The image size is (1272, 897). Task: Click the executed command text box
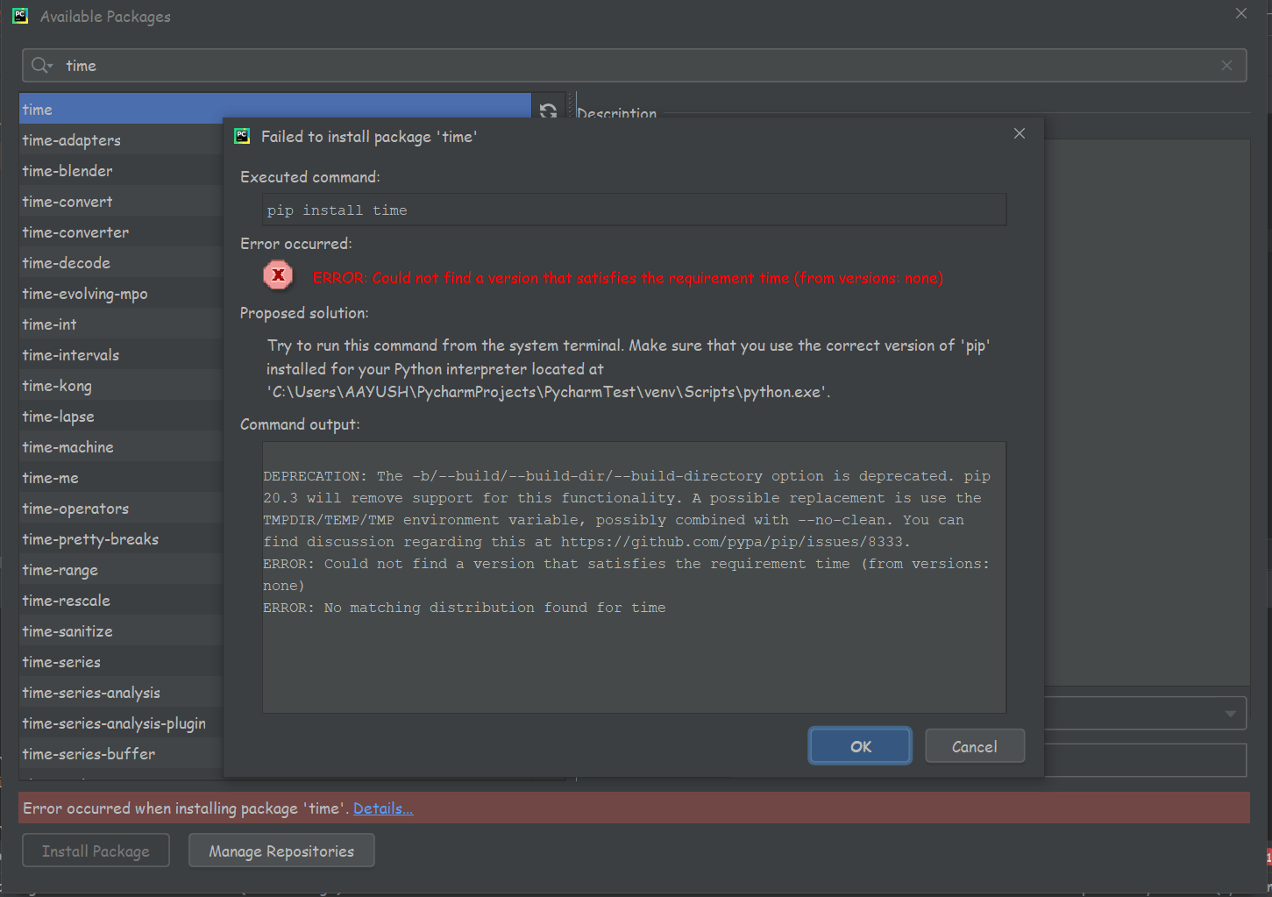(x=634, y=210)
